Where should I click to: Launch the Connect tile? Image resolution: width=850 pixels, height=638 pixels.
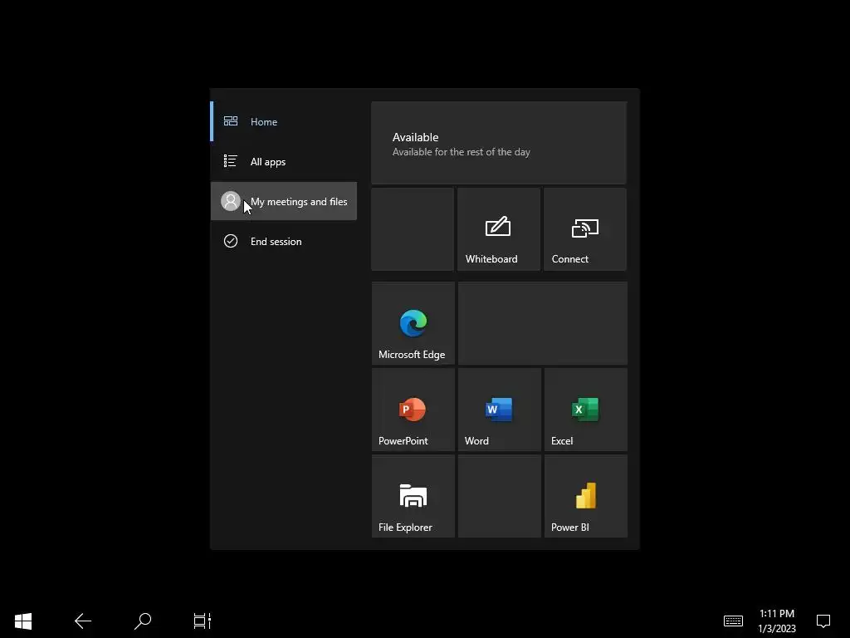pyautogui.click(x=585, y=229)
